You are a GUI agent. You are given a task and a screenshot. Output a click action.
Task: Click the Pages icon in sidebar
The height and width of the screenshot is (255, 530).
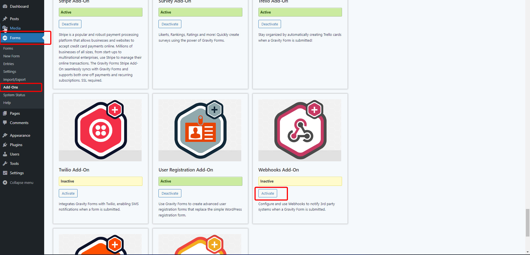pos(5,113)
